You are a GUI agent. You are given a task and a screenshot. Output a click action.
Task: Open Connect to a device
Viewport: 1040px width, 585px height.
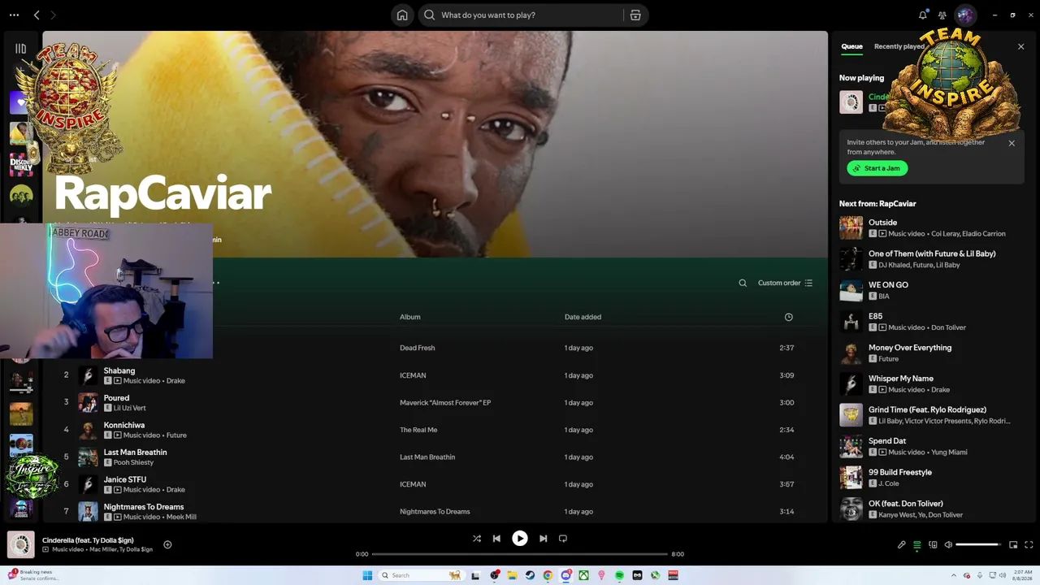pos(933,544)
